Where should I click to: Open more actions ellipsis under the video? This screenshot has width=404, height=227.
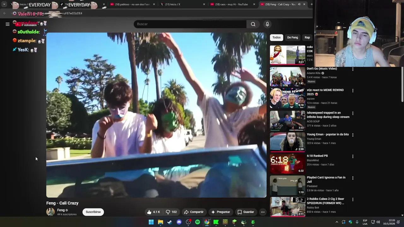click(263, 212)
